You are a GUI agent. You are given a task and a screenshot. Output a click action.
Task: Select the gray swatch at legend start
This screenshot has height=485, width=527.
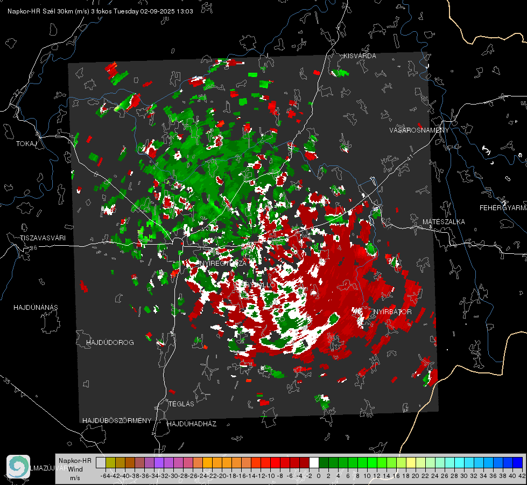coord(101,463)
